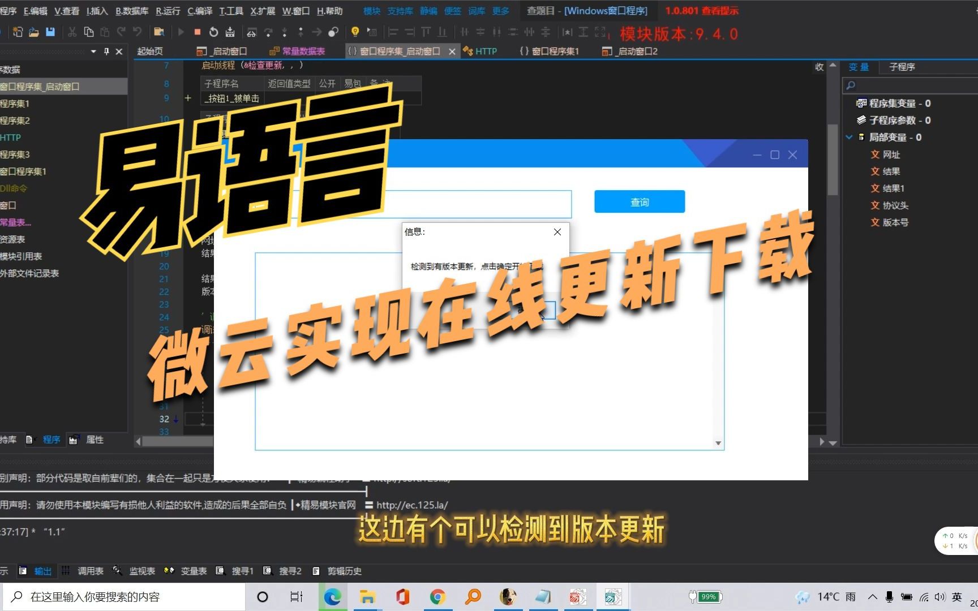Click the 更多 link in the top bar
Viewport: 978px width, 611px height.
(x=501, y=11)
